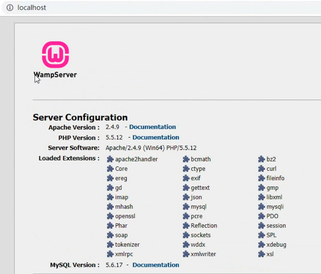Image resolution: width=321 pixels, height=274 pixels.
Task: Click the Reflection extension name
Action: 204,225
